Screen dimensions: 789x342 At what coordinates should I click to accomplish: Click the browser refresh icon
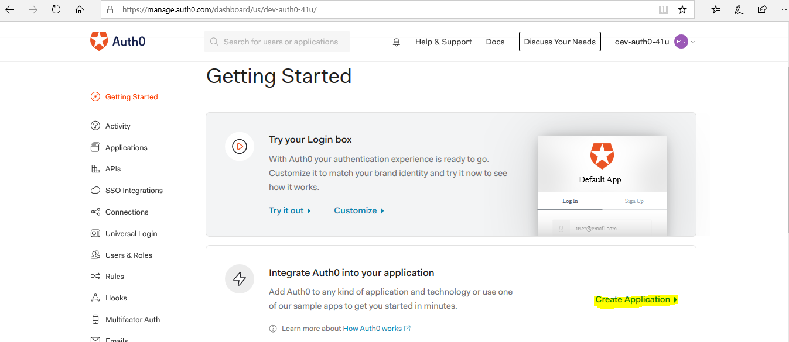[x=56, y=9]
